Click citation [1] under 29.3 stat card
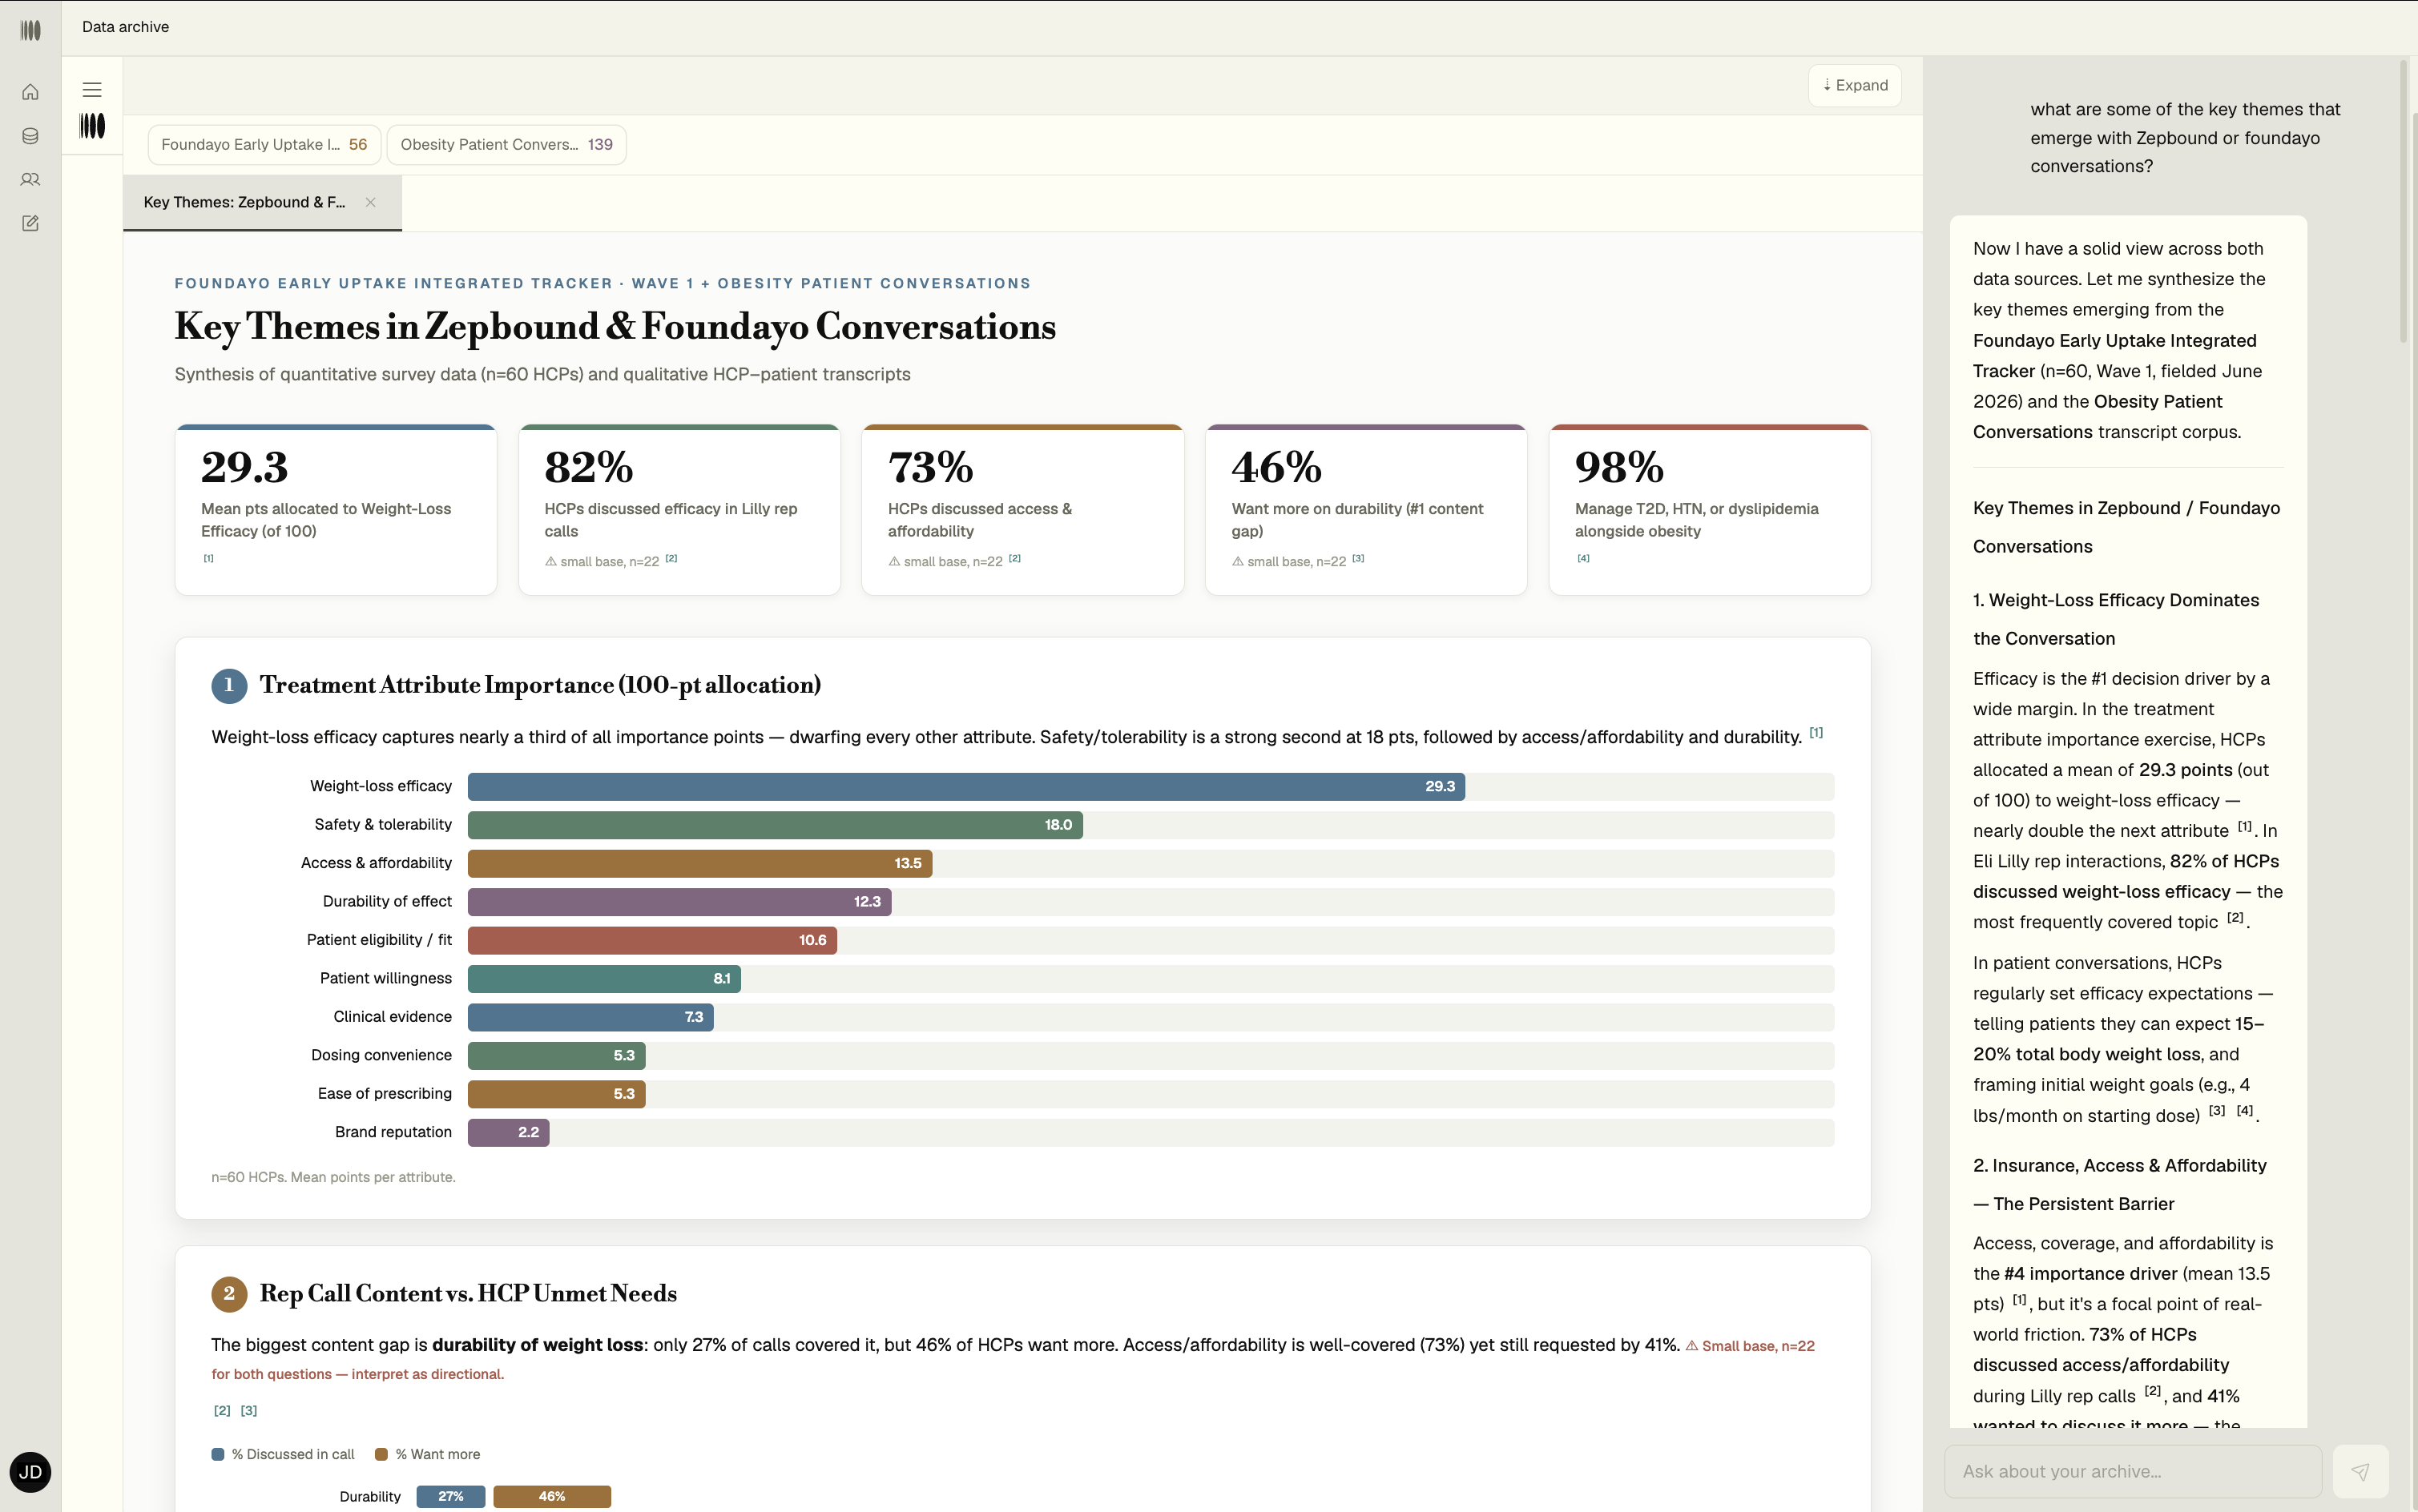The width and height of the screenshot is (2418, 1512). [x=208, y=558]
